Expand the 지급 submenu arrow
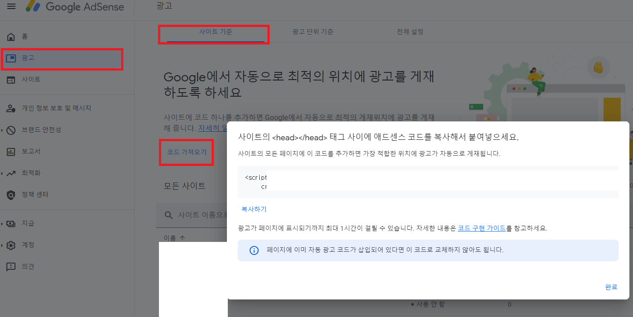633x317 pixels. pyautogui.click(x=2, y=223)
